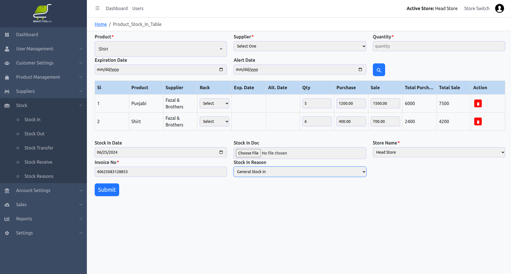Go to Stock Receive submenu item
Screen dimensions: 511x274
pyautogui.click(x=38, y=162)
